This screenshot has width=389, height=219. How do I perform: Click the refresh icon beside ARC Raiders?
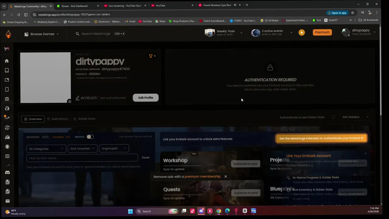click(x=333, y=117)
